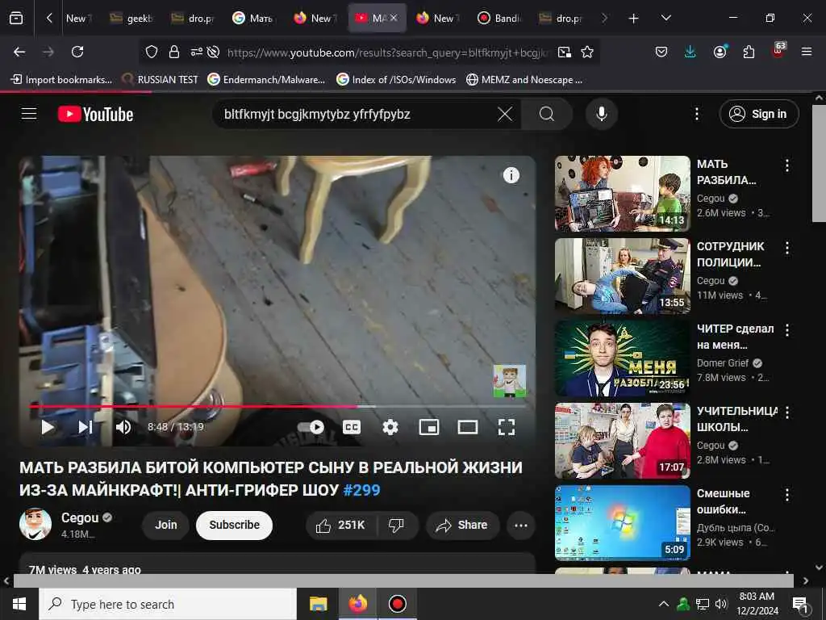Enter full screen mode

coord(507,427)
